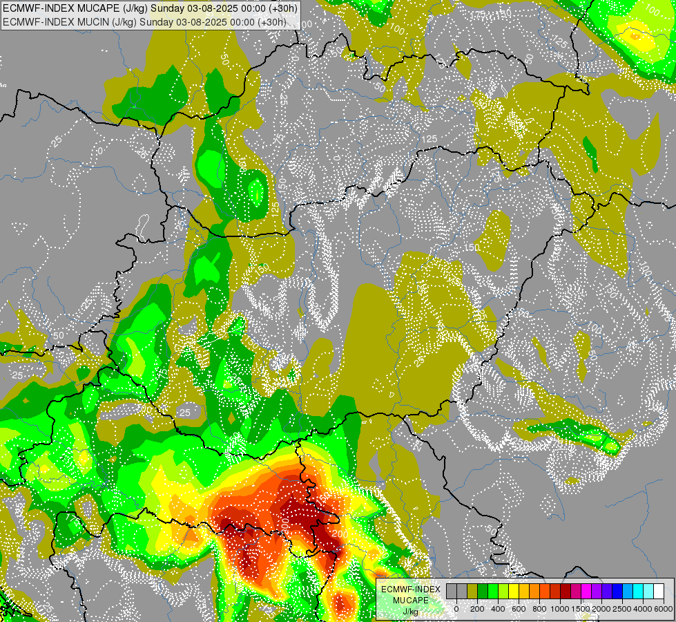
Task: Click the pure yellow legend swatch
Action: [x=514, y=592]
